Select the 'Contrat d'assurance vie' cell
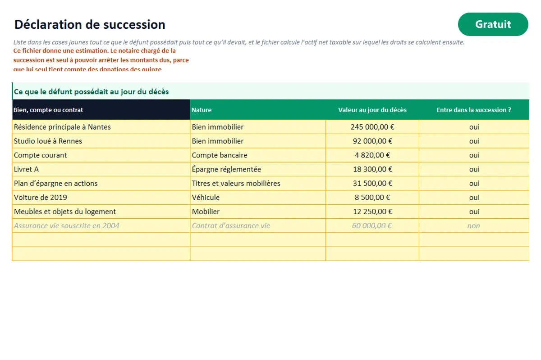Viewport: 541px width, 360px height. [x=258, y=225]
